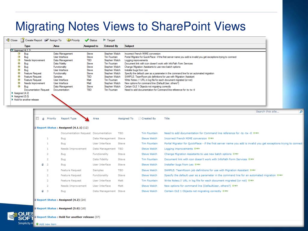Click 'Report Status' label on Assigned (4.2) group

tap(47, 200)
